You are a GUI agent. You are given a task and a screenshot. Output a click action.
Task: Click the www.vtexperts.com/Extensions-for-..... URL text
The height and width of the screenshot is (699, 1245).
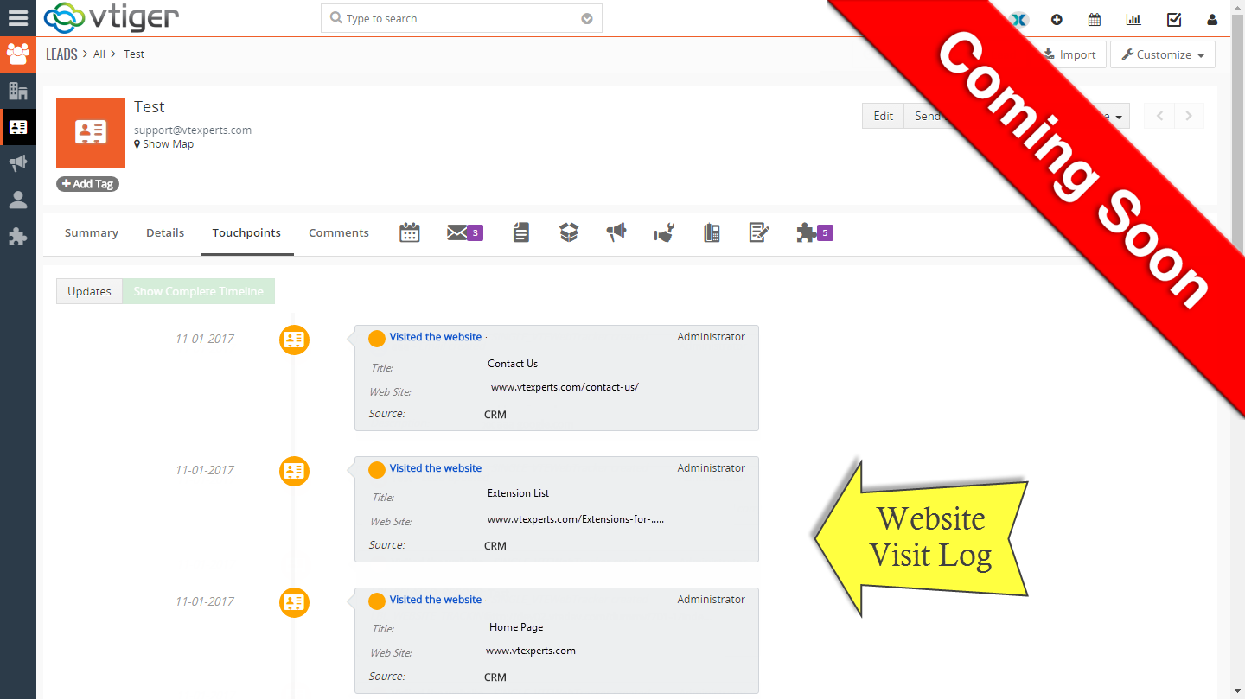tap(576, 519)
